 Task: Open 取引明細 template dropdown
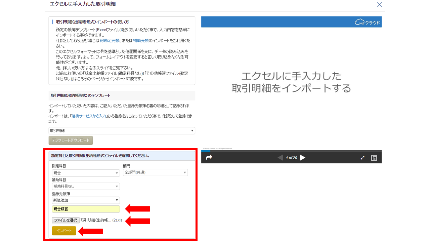click(x=122, y=130)
